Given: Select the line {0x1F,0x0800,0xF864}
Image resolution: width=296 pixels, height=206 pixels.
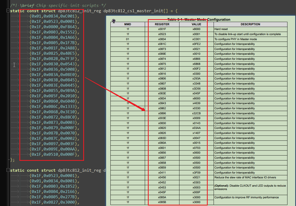Looking at the screenshot, I should coord(54,27).
